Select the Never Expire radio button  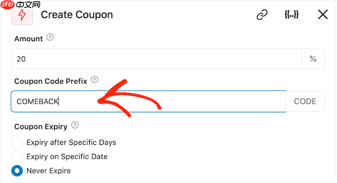17,171
